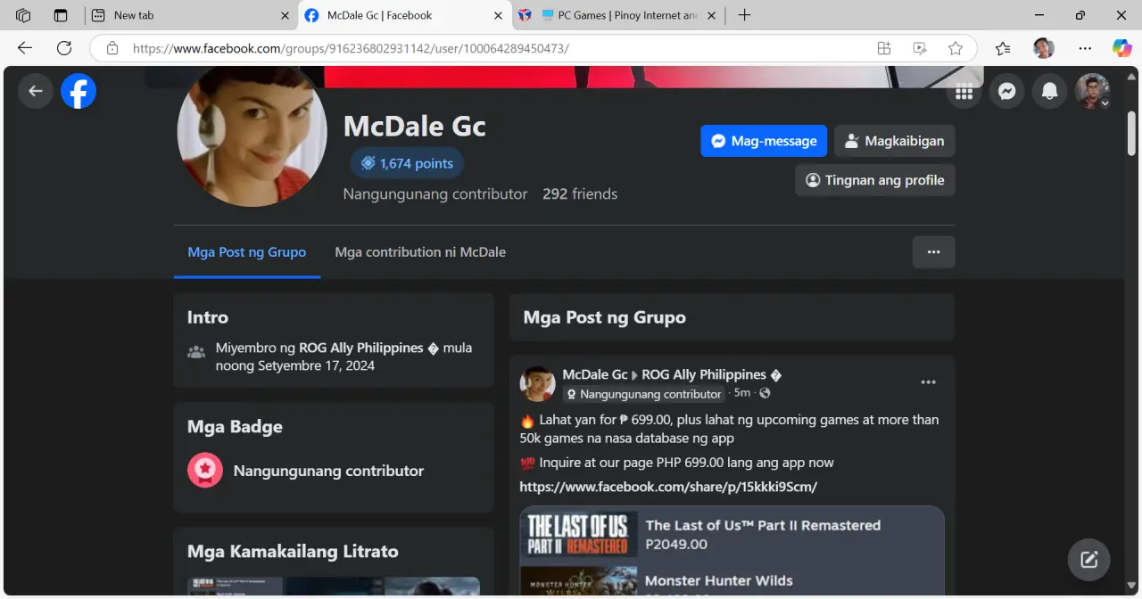Image resolution: width=1142 pixels, height=599 pixels.
Task: Click the Nangungunang contributor badge label
Action: coord(328,471)
